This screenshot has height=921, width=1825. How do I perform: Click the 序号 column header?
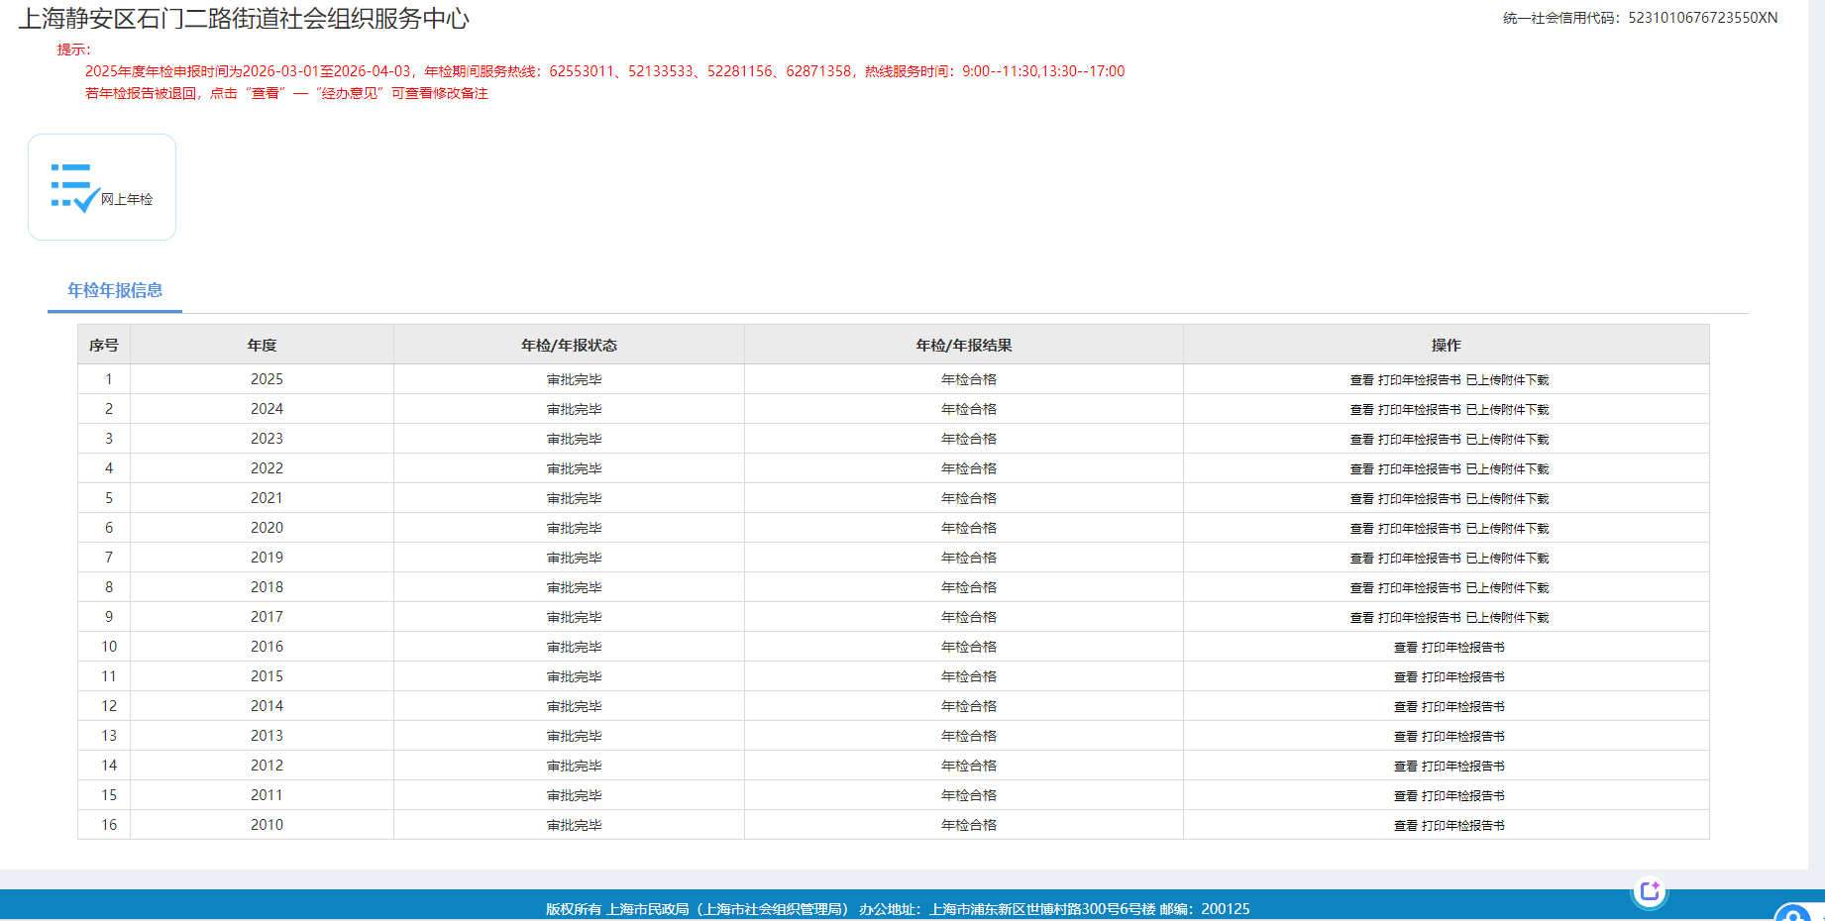tap(104, 345)
